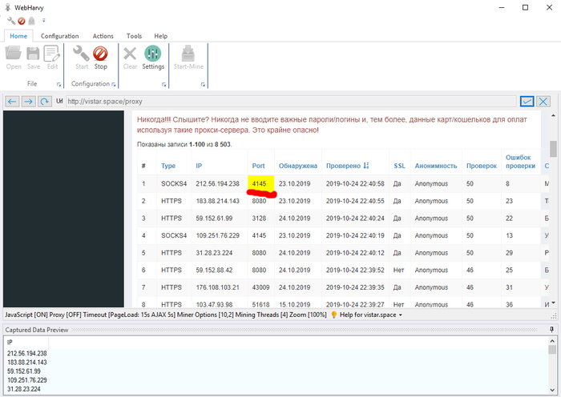Pin the Captured Data Preview panel
This screenshot has height=397, width=561.
(x=551, y=329)
